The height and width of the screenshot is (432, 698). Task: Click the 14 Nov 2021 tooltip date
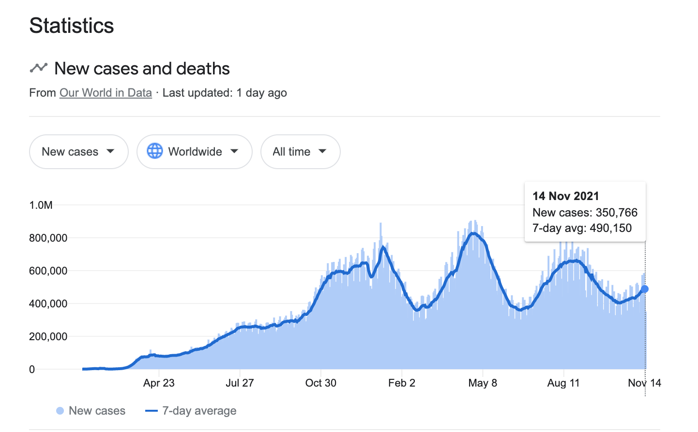click(x=565, y=196)
